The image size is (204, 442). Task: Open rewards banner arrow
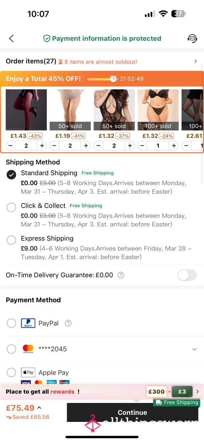point(198,392)
